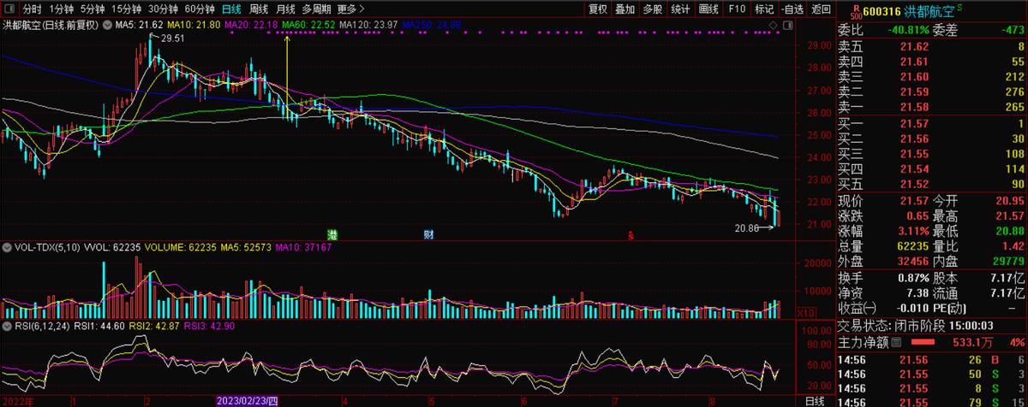Viewport: 1028px width, 407px height.
Task: Click the blue 财 marker on chart
Action: pos(427,233)
